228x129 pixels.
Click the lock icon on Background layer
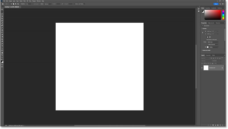click(x=222, y=68)
